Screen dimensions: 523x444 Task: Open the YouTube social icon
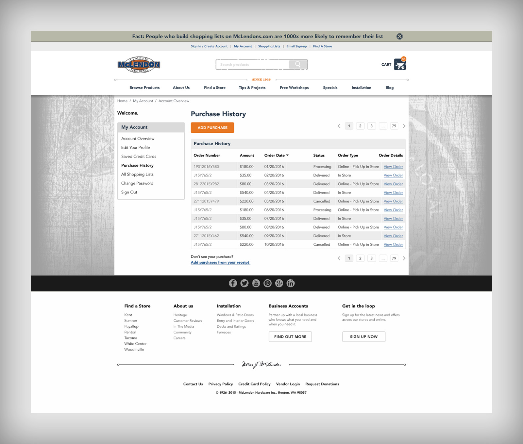(256, 283)
